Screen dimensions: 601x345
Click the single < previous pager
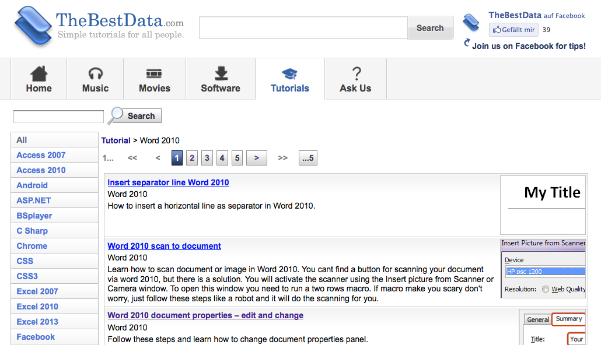point(158,158)
